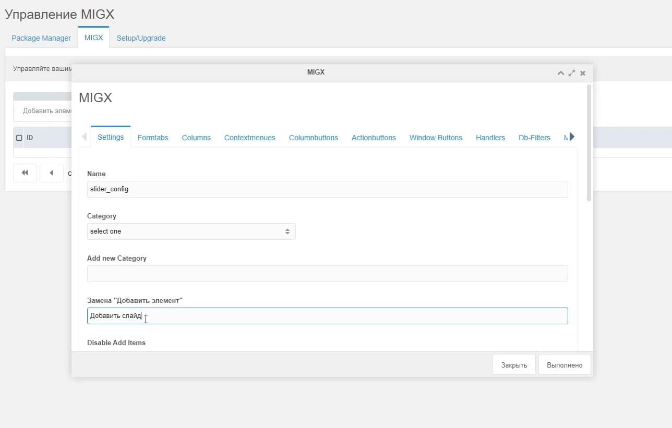Switch to the Window Buttons tab

click(x=436, y=138)
